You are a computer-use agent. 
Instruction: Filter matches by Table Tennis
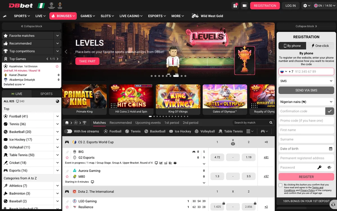231,131
